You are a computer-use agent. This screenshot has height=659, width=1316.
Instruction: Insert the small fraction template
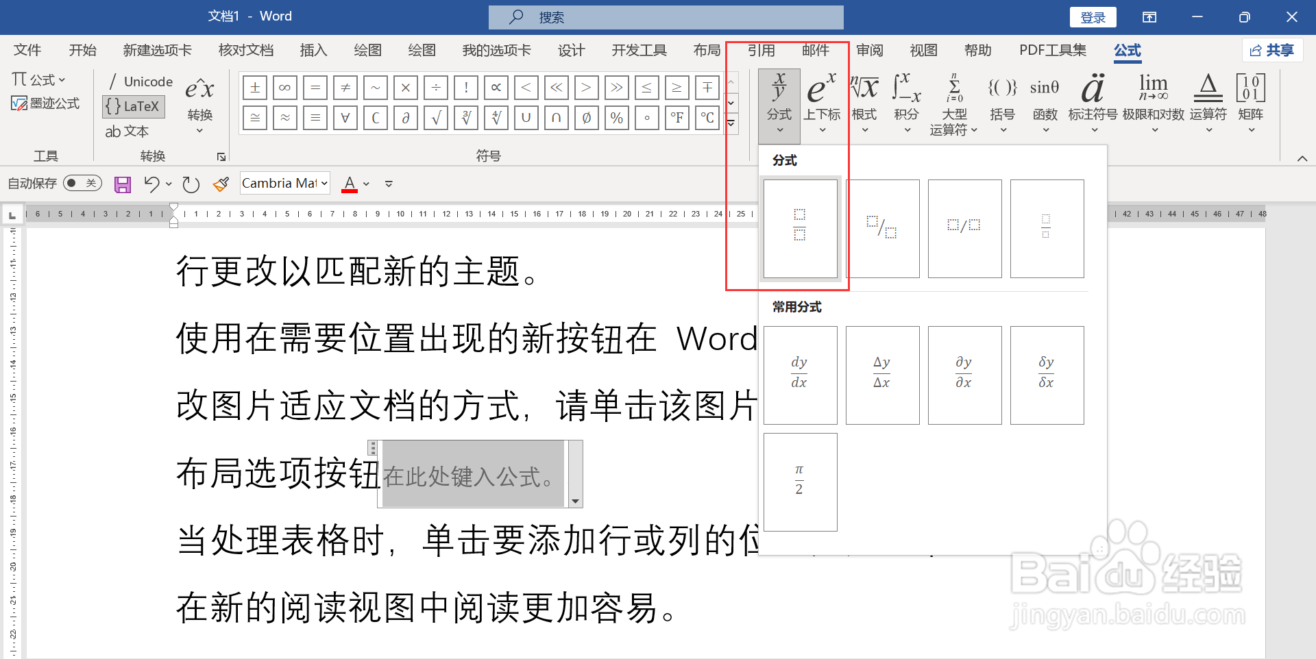(x=1047, y=228)
